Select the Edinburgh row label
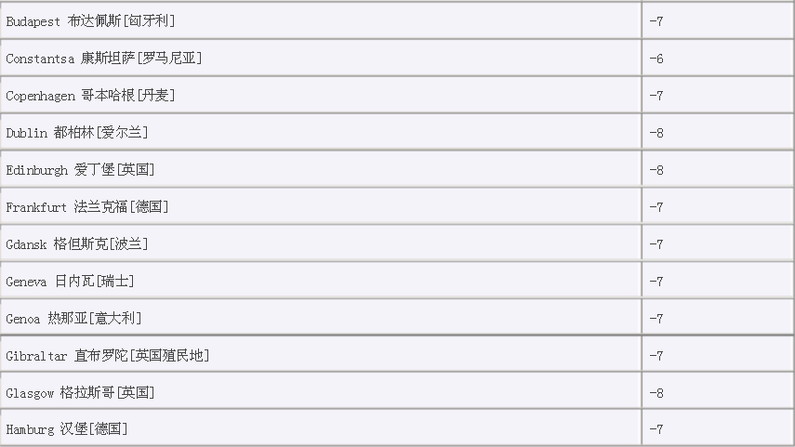The height and width of the screenshot is (447, 795). 80,169
